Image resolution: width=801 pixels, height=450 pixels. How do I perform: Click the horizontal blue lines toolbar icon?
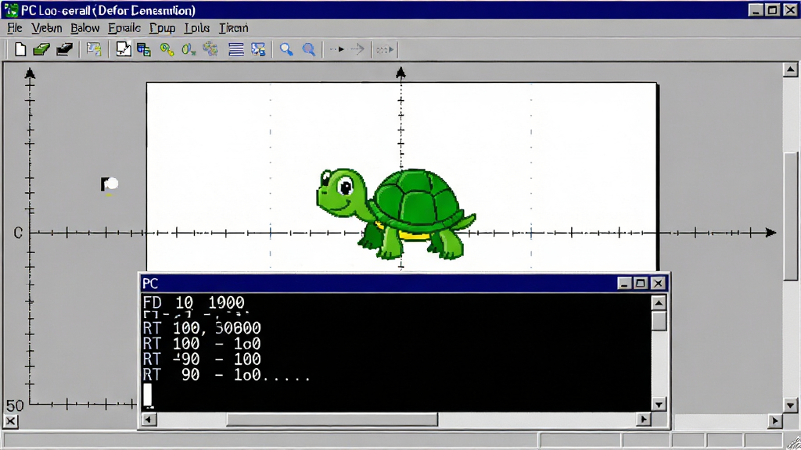pos(236,49)
